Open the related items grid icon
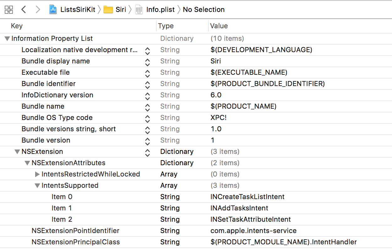Viewport: 392px width, 250px height. pyautogui.click(x=9, y=10)
